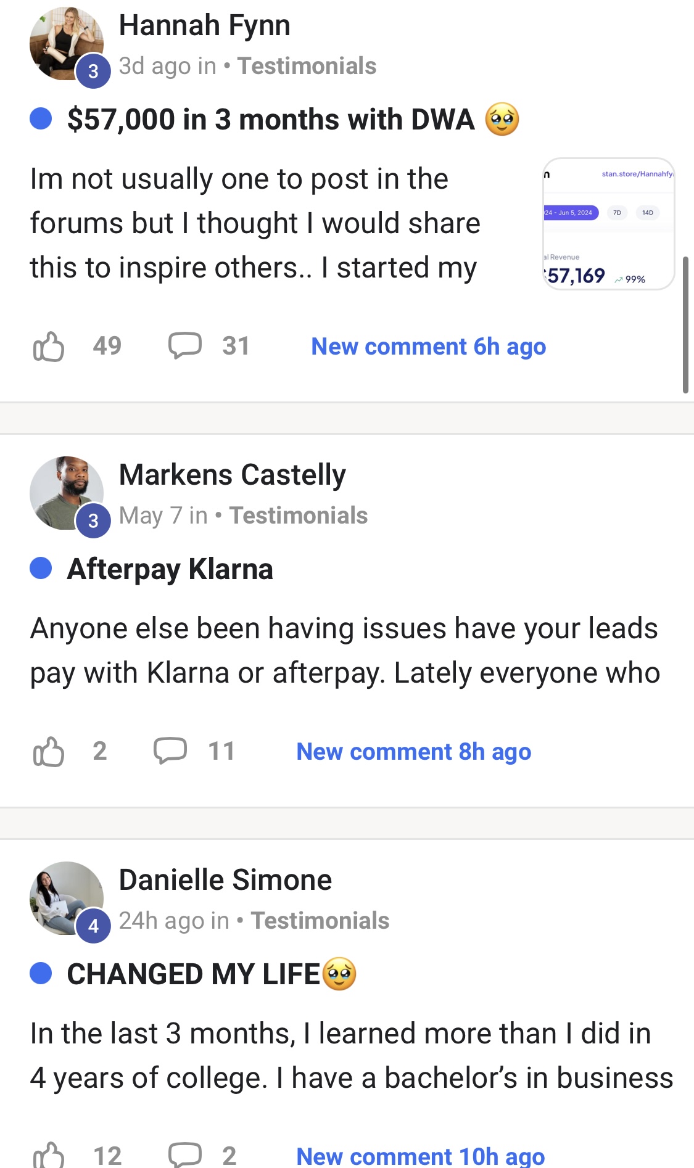694x1168 pixels.
Task: Open Hannah Fynn's profile picture
Action: coord(66,44)
